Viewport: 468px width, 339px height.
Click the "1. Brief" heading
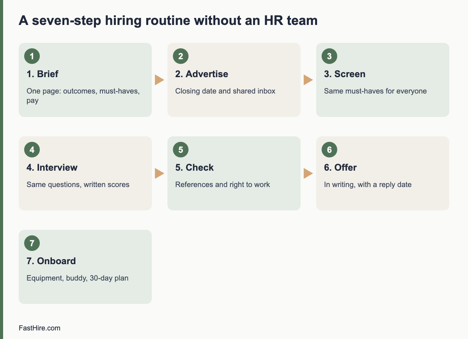[43, 74]
